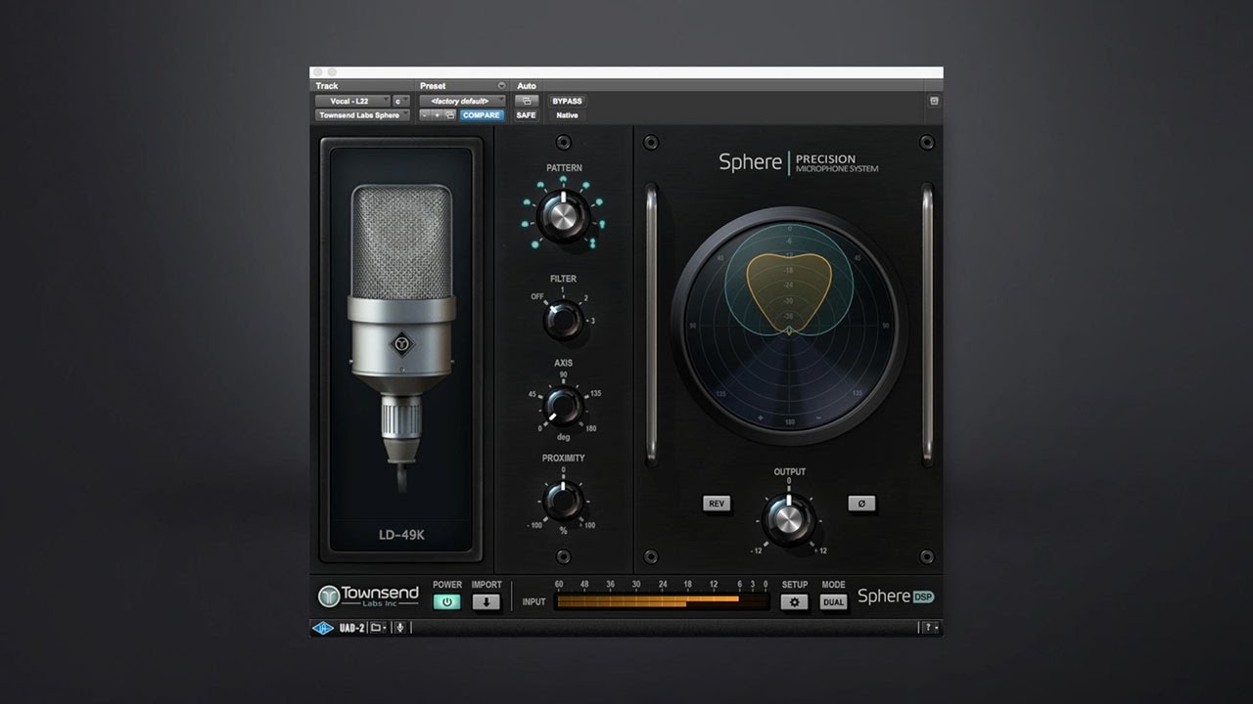Click the microphone icon in UAD toolbar
Screen dimensions: 1253x704
coord(399,628)
